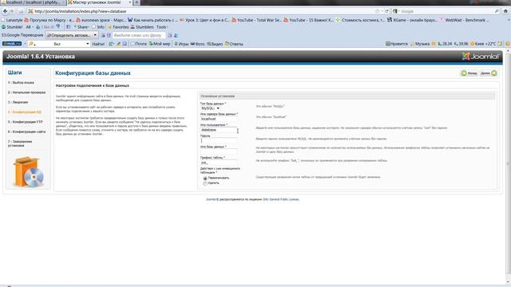Open Почта in mail.ru toolbar
This screenshot has height=287, width=511.
point(139,44)
